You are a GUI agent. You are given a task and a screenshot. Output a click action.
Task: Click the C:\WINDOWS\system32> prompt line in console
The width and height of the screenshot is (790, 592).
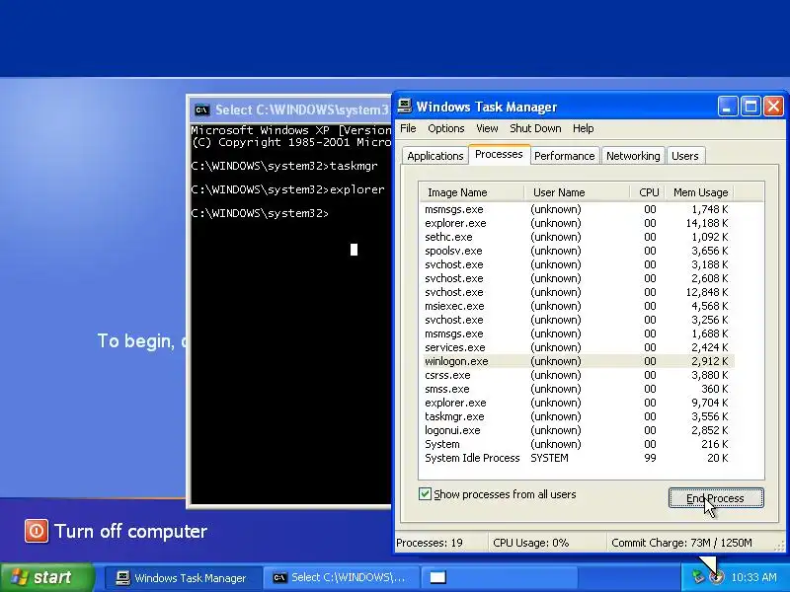(260, 213)
